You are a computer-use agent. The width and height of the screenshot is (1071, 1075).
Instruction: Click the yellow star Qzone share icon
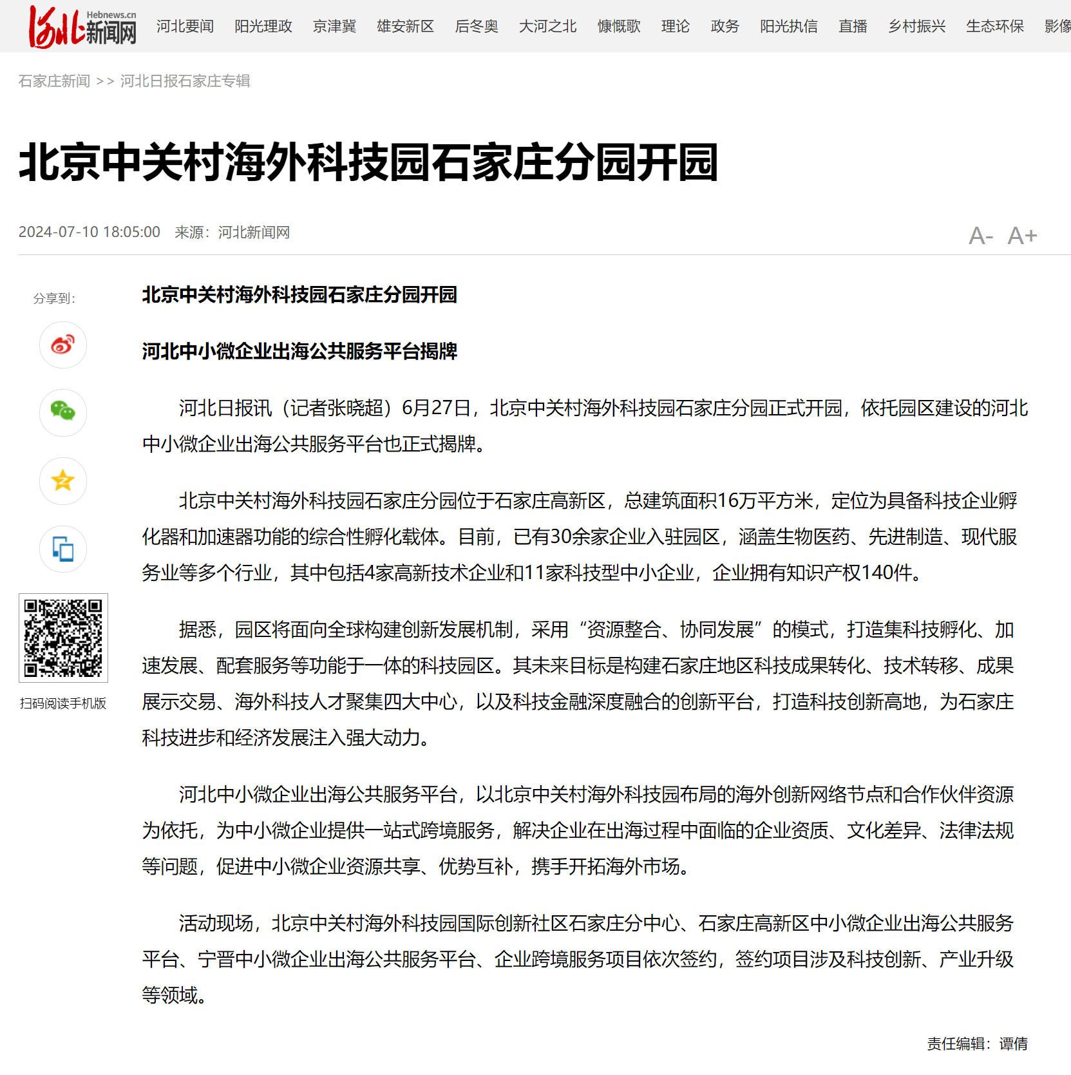click(63, 481)
